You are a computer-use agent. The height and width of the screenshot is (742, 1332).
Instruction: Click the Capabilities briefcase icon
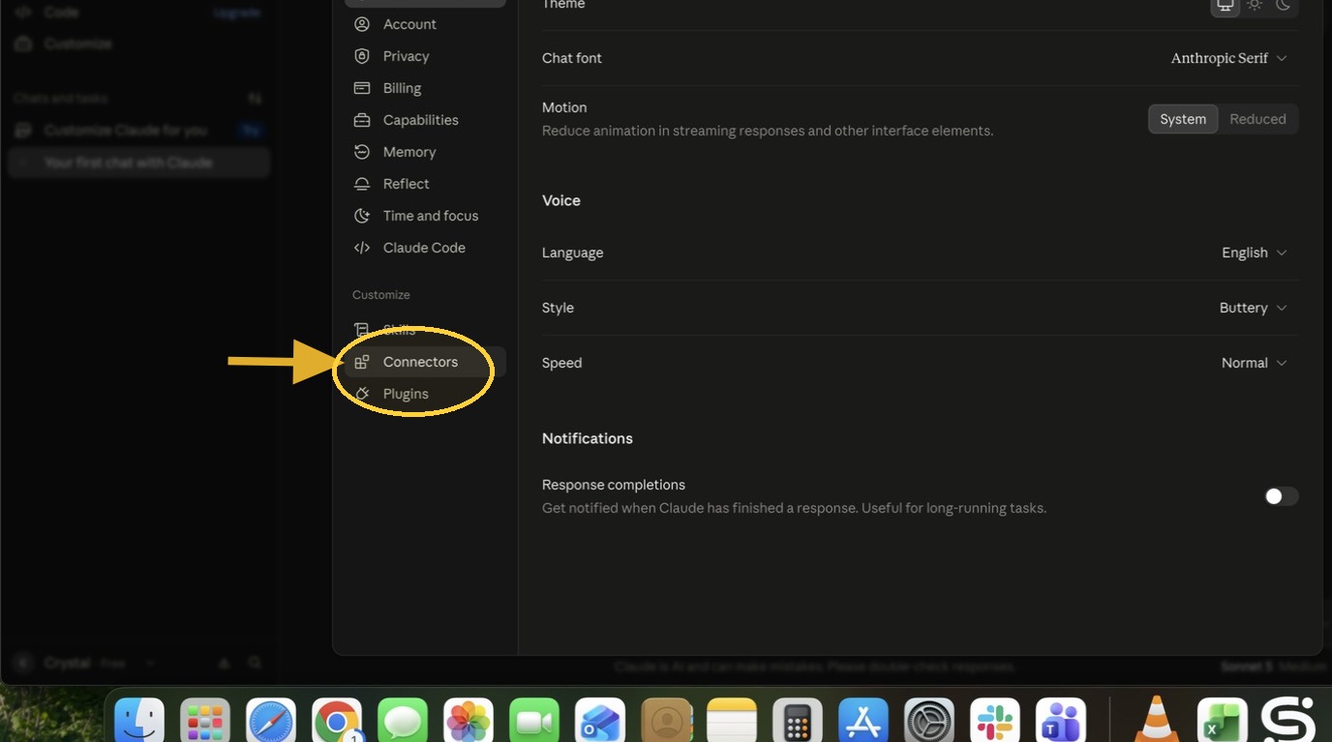[362, 120]
